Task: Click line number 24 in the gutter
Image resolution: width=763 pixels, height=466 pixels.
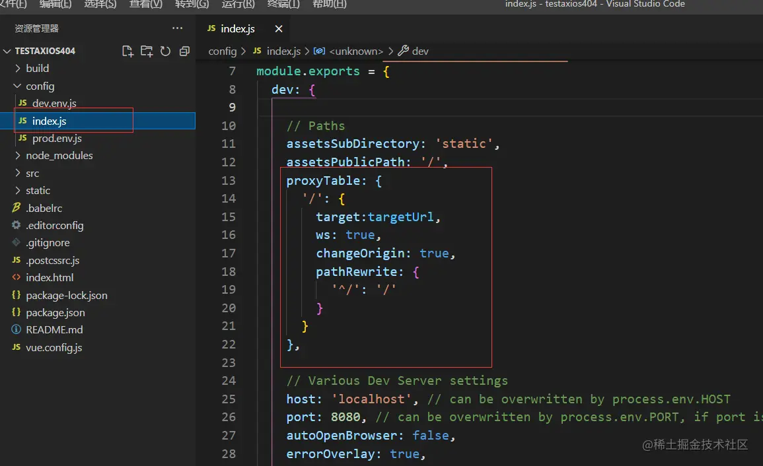Action: click(228, 380)
